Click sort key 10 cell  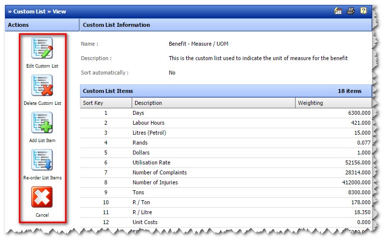106,202
